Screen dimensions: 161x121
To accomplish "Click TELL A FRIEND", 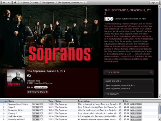I will (x=128, y=72).
